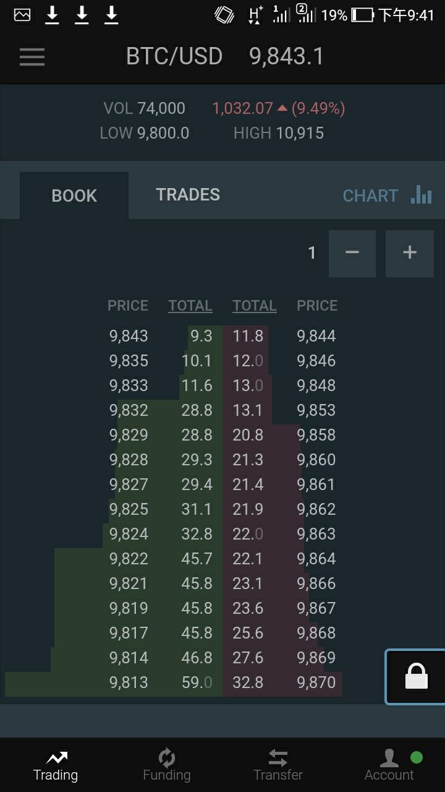Tap the chart bars icon
The width and height of the screenshot is (445, 792).
click(x=421, y=195)
